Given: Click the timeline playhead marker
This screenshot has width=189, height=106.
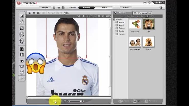Looking at the screenshot, I should tap(27, 97).
